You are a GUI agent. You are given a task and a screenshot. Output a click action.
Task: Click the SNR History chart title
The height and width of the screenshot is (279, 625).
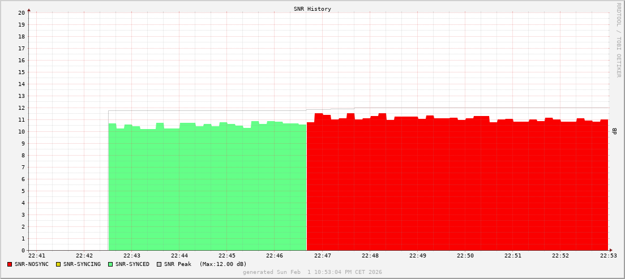312,9
